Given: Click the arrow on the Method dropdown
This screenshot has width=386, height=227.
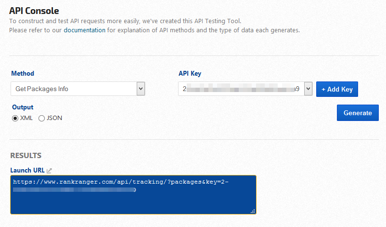Looking at the screenshot, I should click(x=141, y=89).
